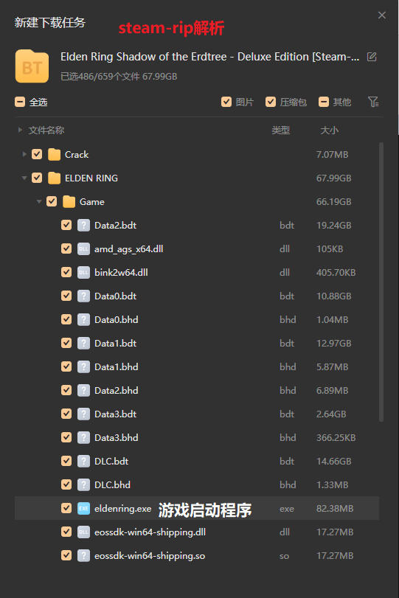Click the Crack folder icon
399x598 pixels.
pos(54,154)
